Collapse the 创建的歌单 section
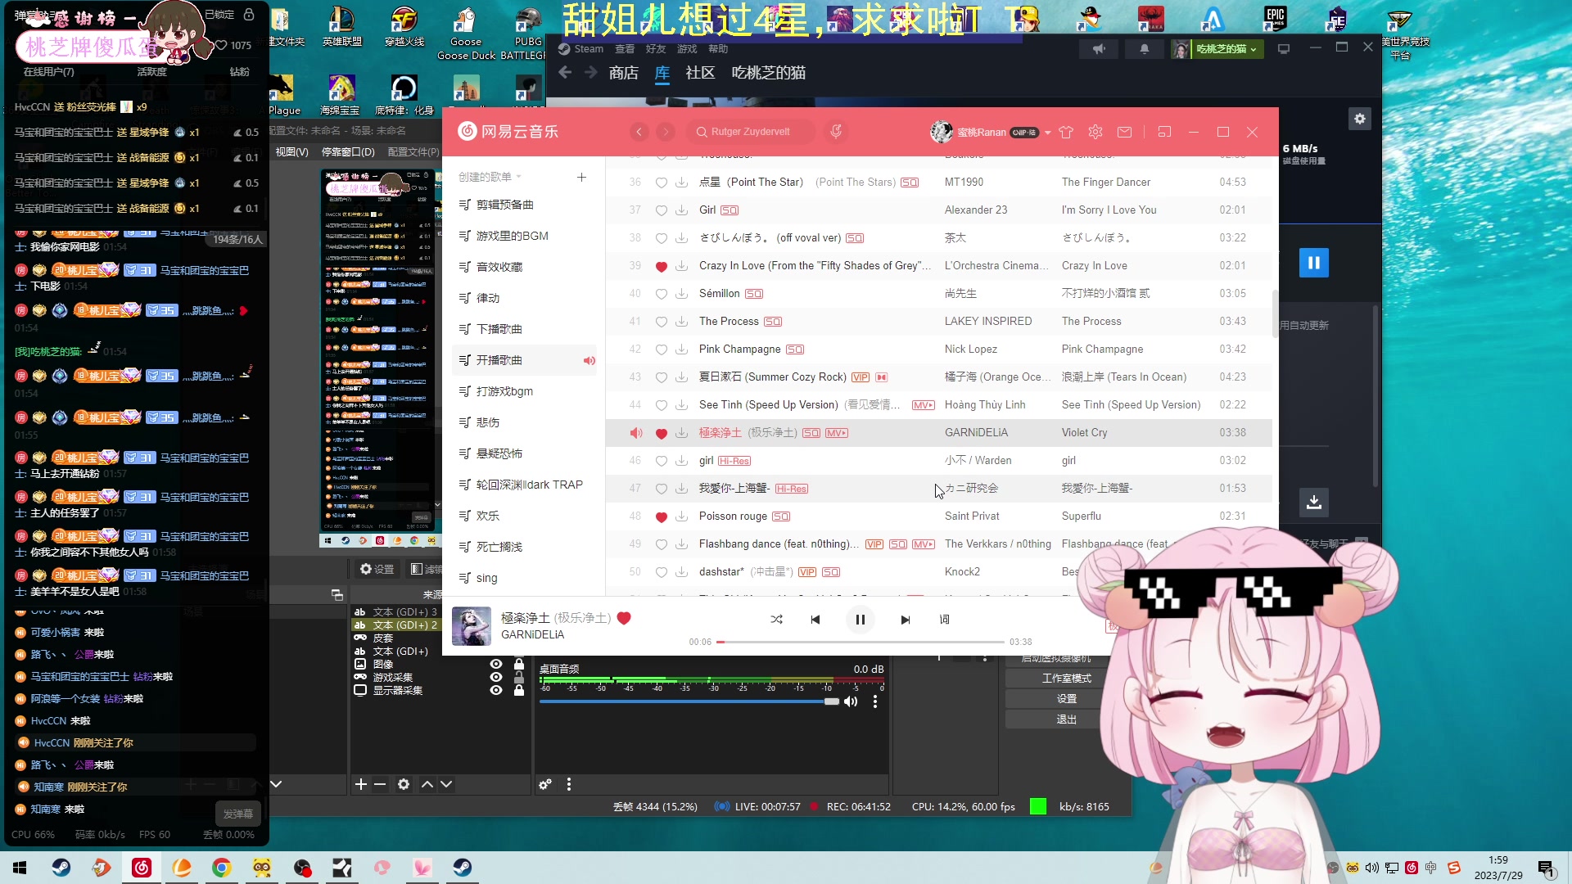Screen dimensions: 1572x884 (x=491, y=177)
